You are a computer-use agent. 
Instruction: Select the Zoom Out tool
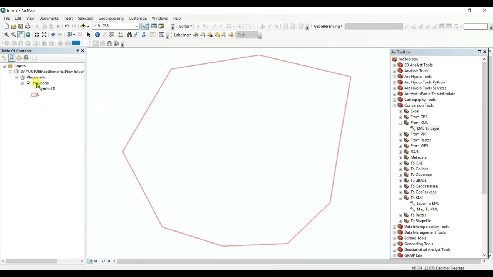[13, 35]
